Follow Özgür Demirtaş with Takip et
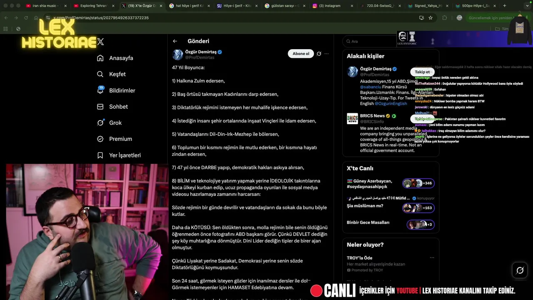The height and width of the screenshot is (300, 533). pos(422,72)
